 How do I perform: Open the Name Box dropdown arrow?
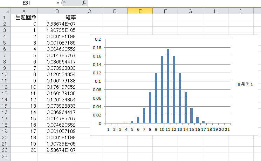[58, 3]
